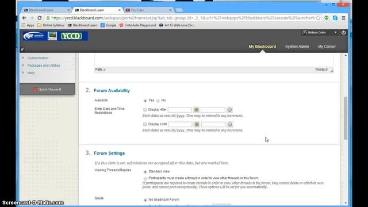Expand the Packages and Utilities section
This screenshot has height=207, width=368.
[x=23, y=65]
